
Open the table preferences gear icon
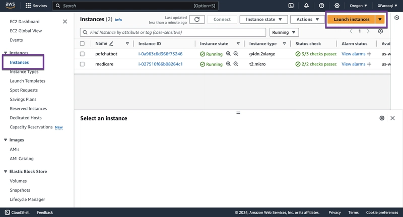(380, 31)
